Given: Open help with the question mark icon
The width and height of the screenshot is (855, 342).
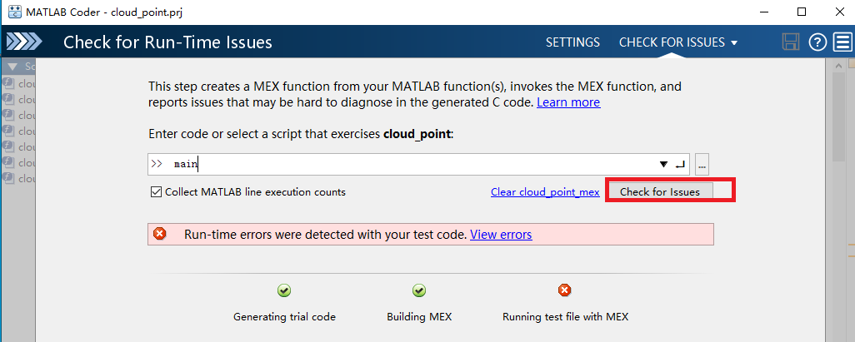Looking at the screenshot, I should [817, 42].
